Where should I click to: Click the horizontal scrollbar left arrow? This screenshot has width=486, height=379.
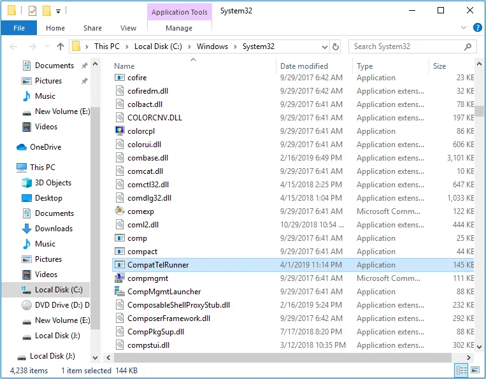pyautogui.click(x=108, y=357)
